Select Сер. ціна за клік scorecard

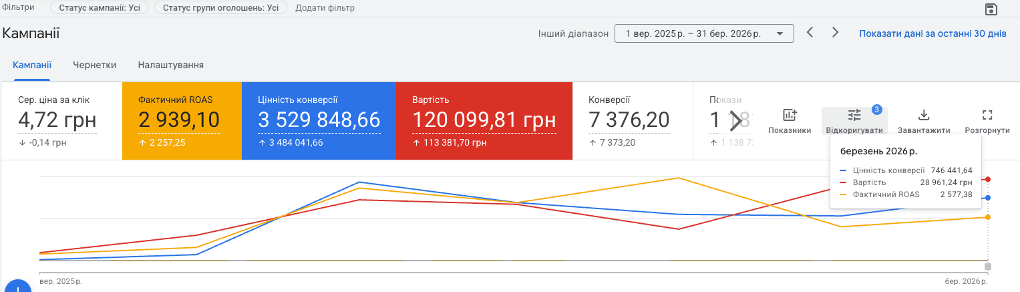(x=61, y=121)
